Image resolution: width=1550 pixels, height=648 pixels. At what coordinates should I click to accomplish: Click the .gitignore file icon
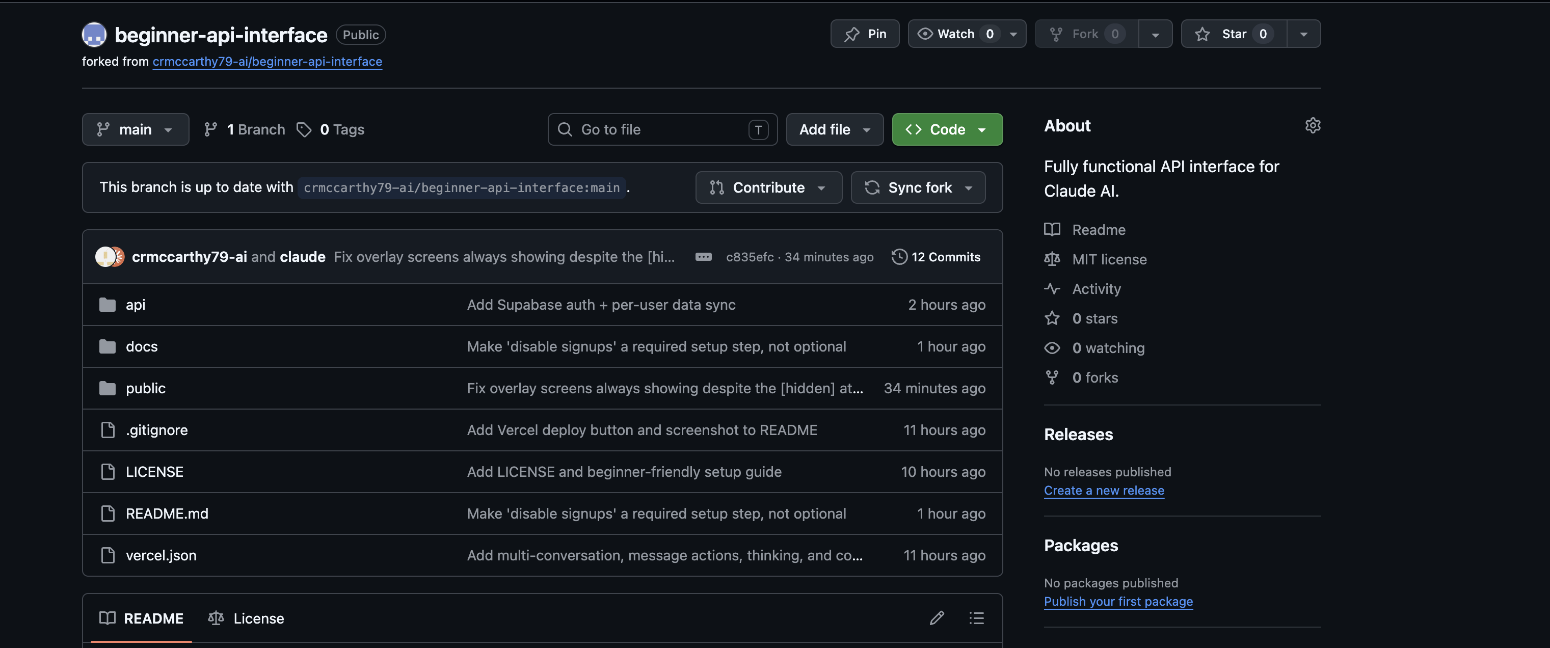pos(108,429)
